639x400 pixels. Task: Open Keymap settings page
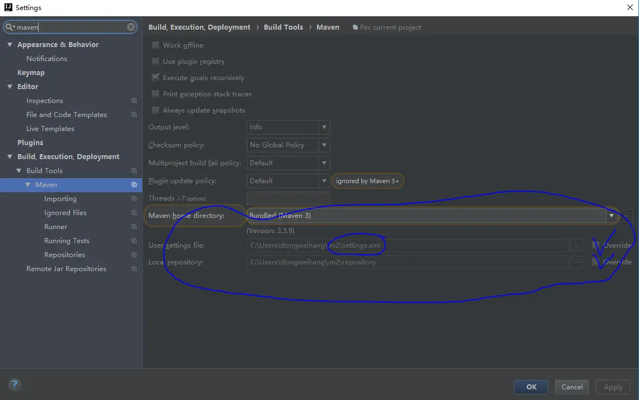(31, 73)
